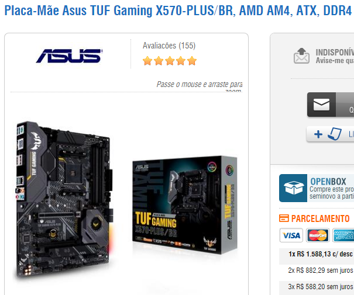Click the INDISPONÍVEL avise-me text
354x295 pixels.
335,56
